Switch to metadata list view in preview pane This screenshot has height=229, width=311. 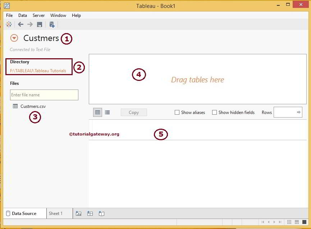coord(107,112)
